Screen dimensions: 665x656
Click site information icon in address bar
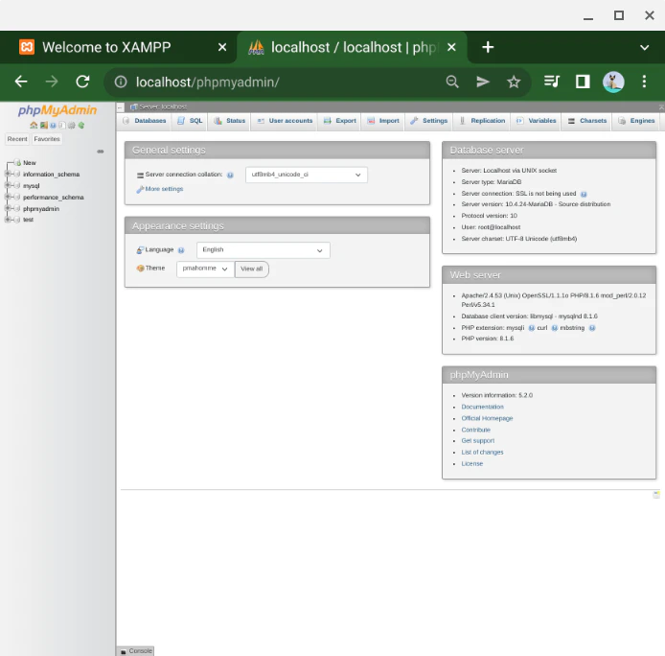[x=121, y=82]
